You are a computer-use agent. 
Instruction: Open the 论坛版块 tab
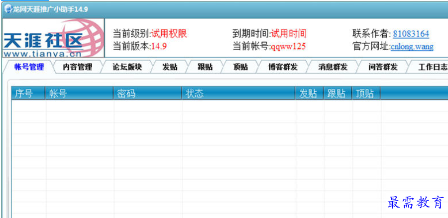[x=127, y=67]
